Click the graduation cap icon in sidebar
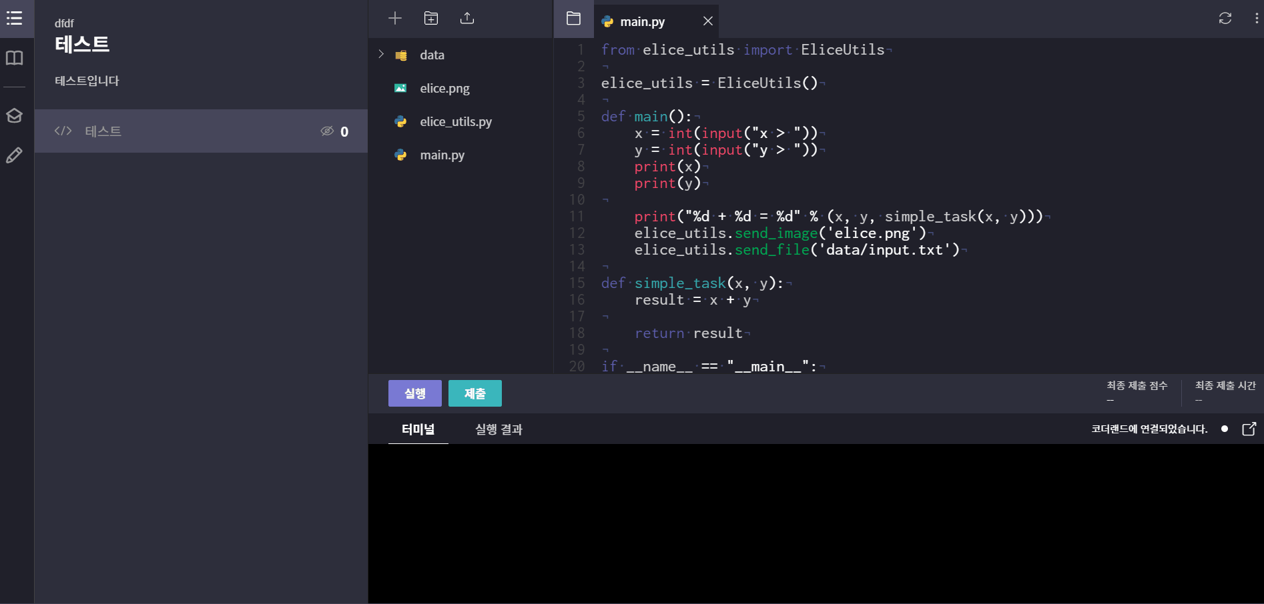Screen dimensions: 1264x604 (14, 116)
